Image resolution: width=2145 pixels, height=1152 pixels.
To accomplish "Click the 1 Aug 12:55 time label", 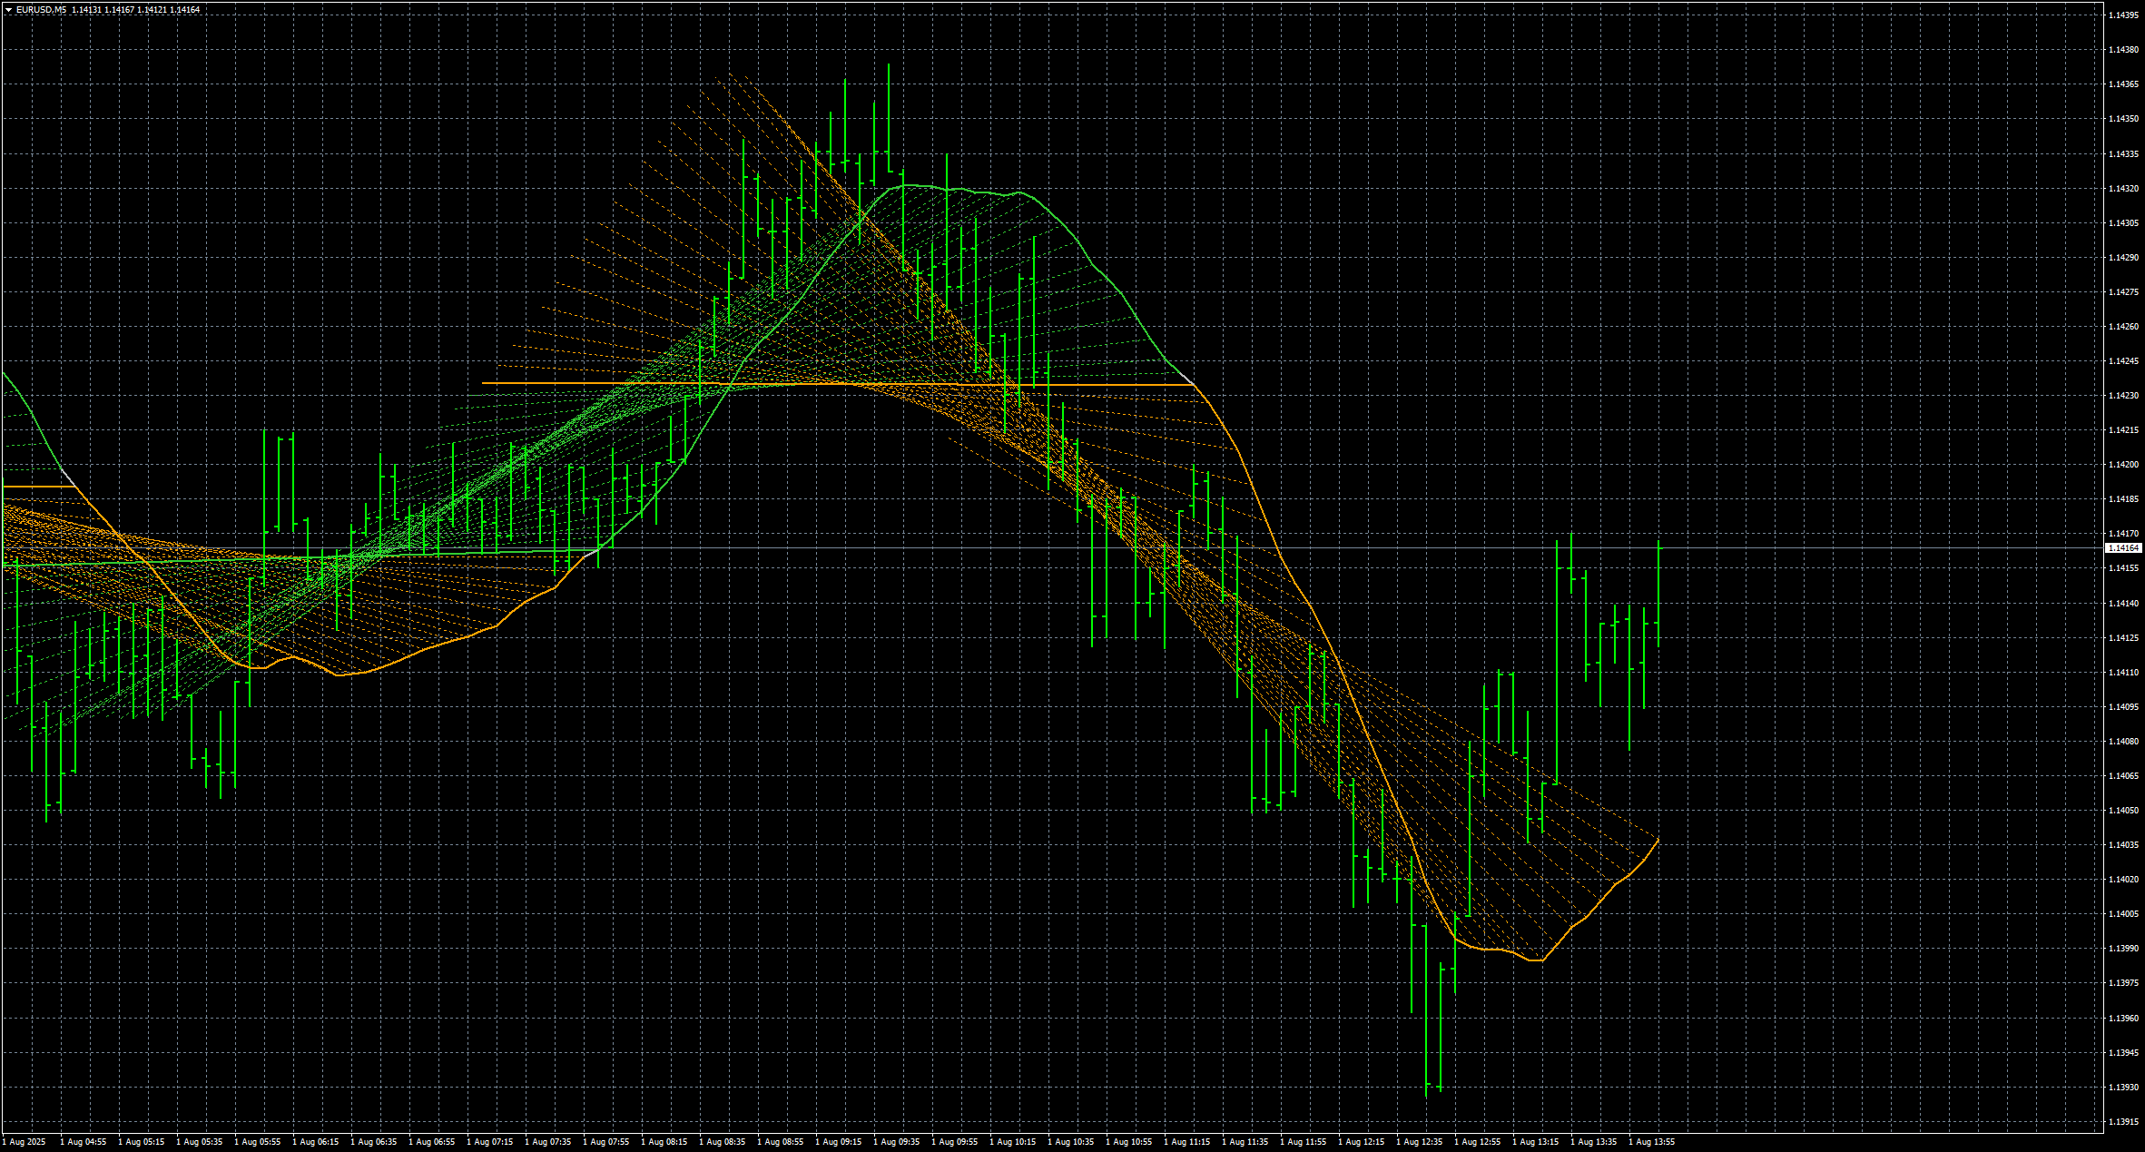I will click(1477, 1142).
